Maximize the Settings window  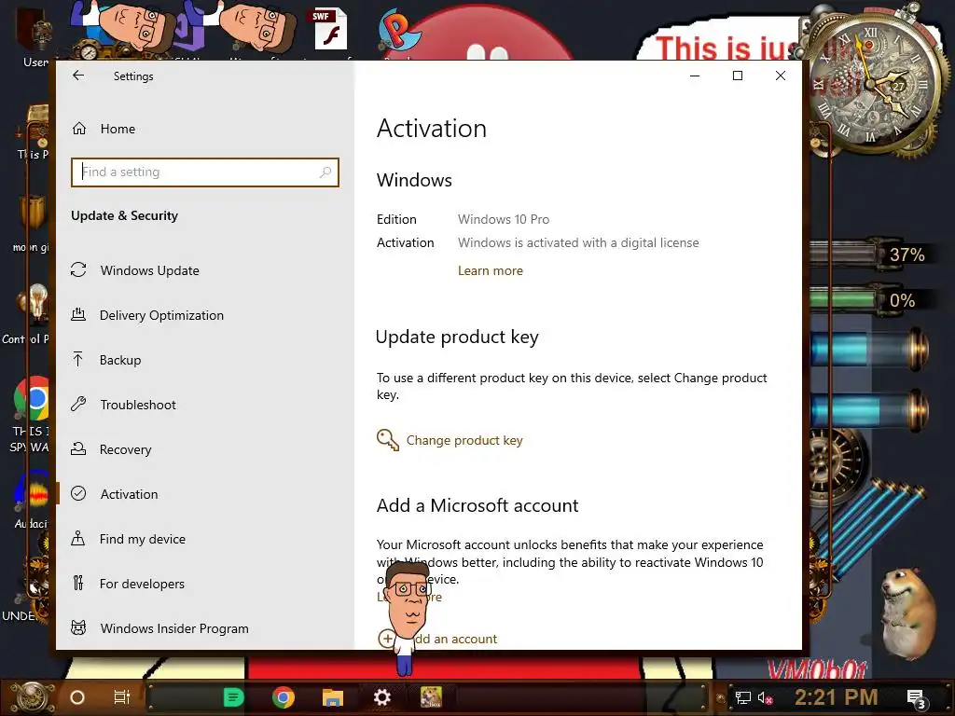pyautogui.click(x=738, y=76)
